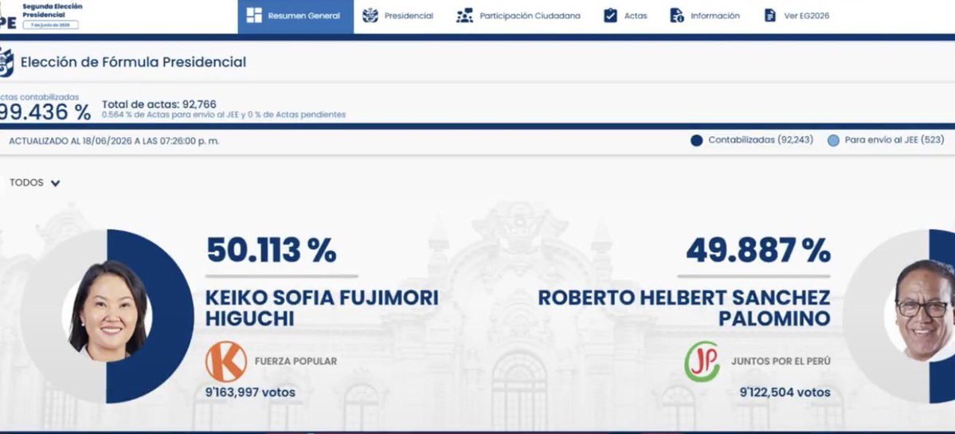The width and height of the screenshot is (955, 434).
Task: Click Roberto Sánchez's candidate photo
Action: point(925,310)
